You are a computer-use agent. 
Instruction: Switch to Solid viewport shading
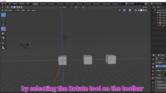coord(141,10)
